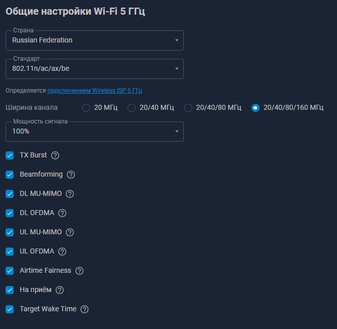The image size is (337, 329).
Task: Click help icon next to TX Burst
Action: pyautogui.click(x=56, y=155)
